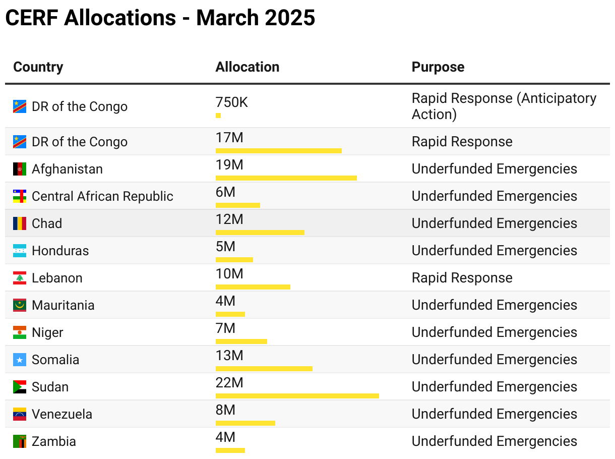
Task: Click the Somalia flag icon
Action: tap(20, 360)
